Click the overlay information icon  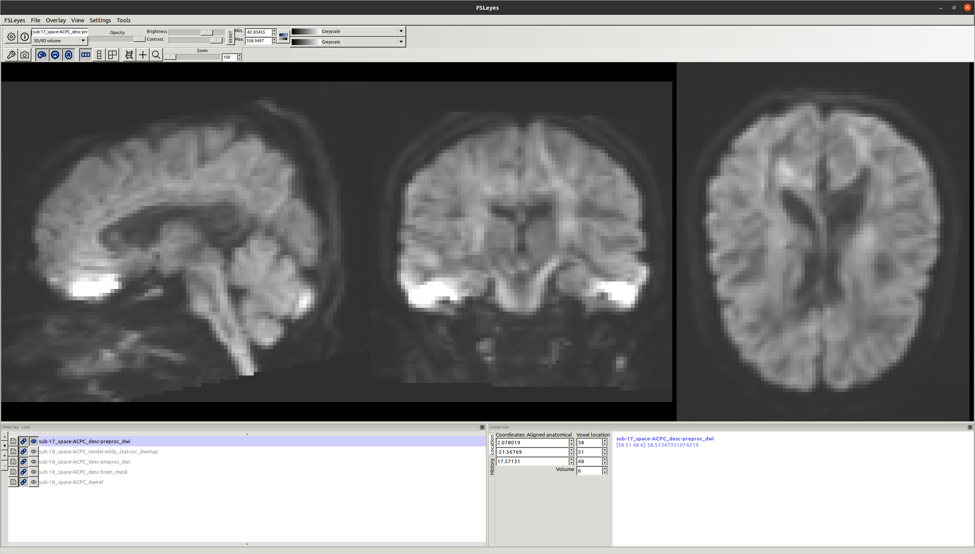click(25, 37)
